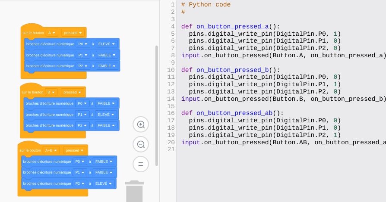Open pressed dropdown in button B block
This screenshot has height=202, width=386.
click(73, 92)
